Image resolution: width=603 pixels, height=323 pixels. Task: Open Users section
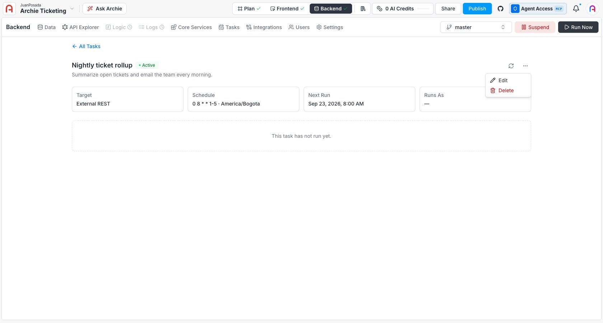[299, 27]
